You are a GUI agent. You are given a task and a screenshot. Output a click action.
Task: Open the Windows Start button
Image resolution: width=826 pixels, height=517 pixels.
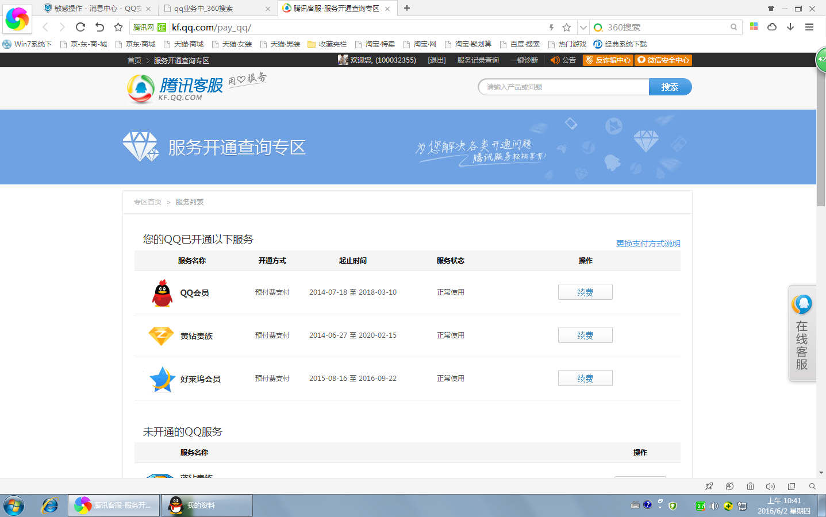click(14, 506)
